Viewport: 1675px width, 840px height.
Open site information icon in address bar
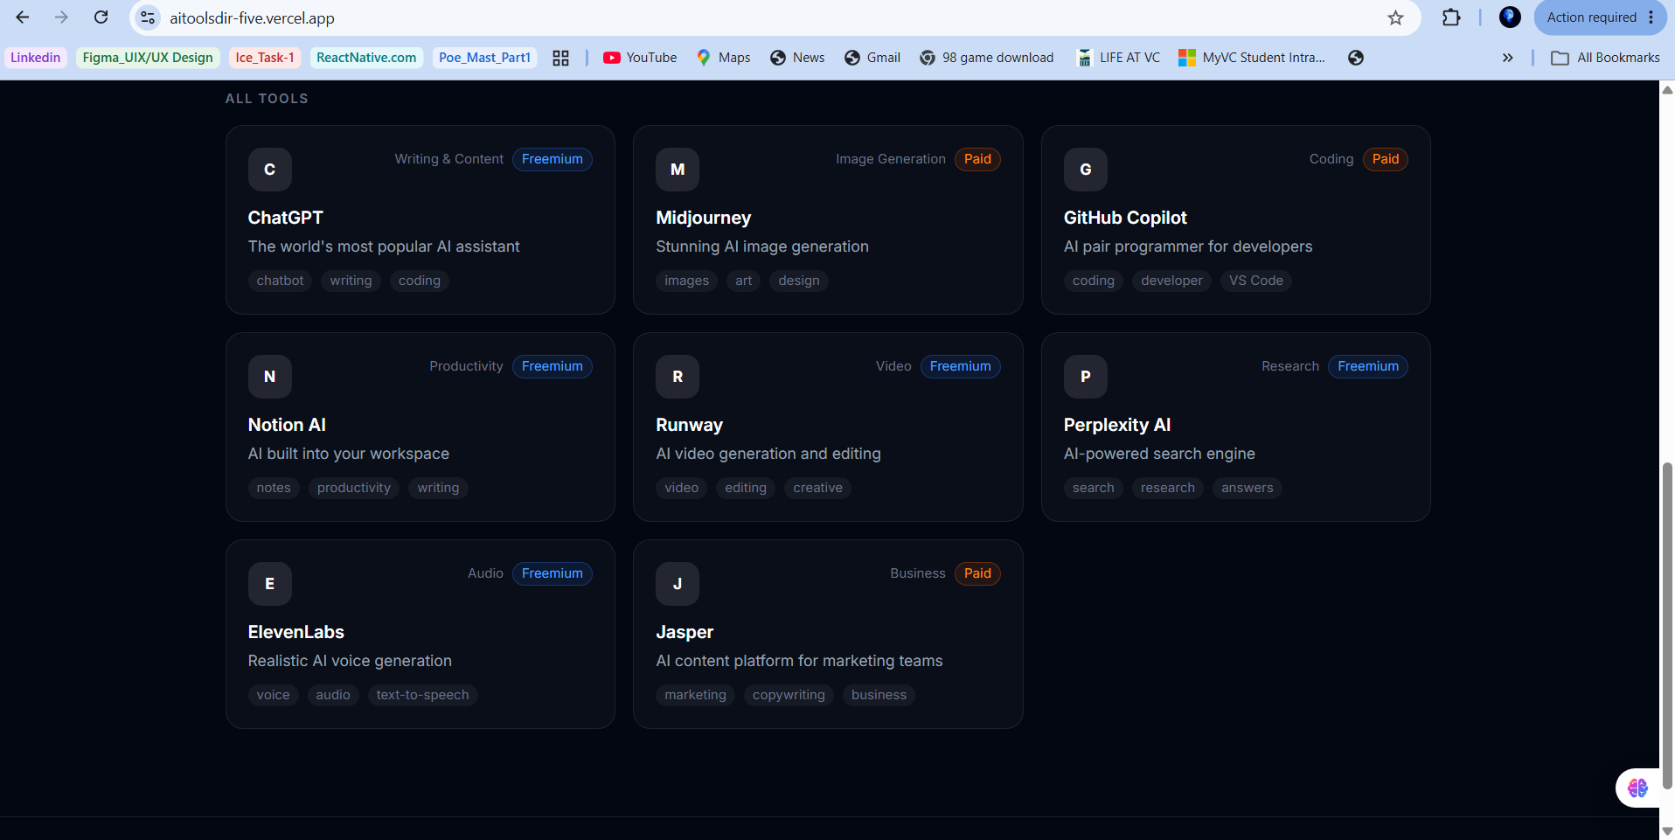click(x=148, y=17)
